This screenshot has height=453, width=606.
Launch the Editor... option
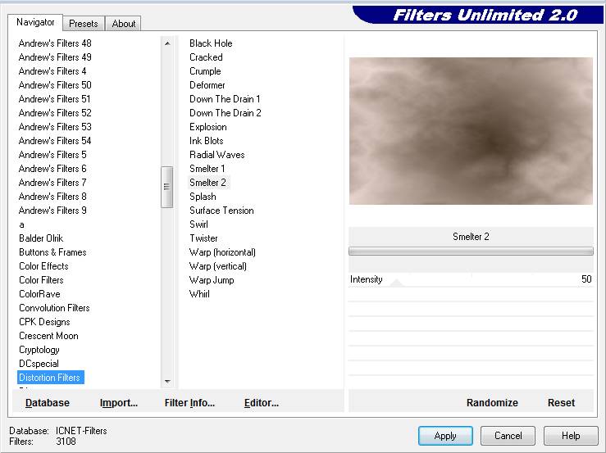262,402
